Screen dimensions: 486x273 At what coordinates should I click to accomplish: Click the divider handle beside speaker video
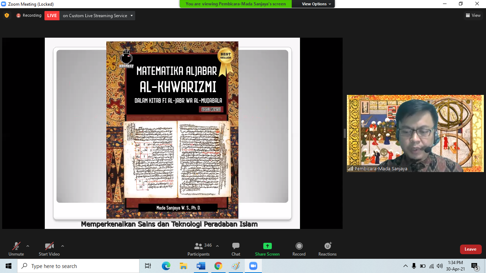(x=344, y=133)
